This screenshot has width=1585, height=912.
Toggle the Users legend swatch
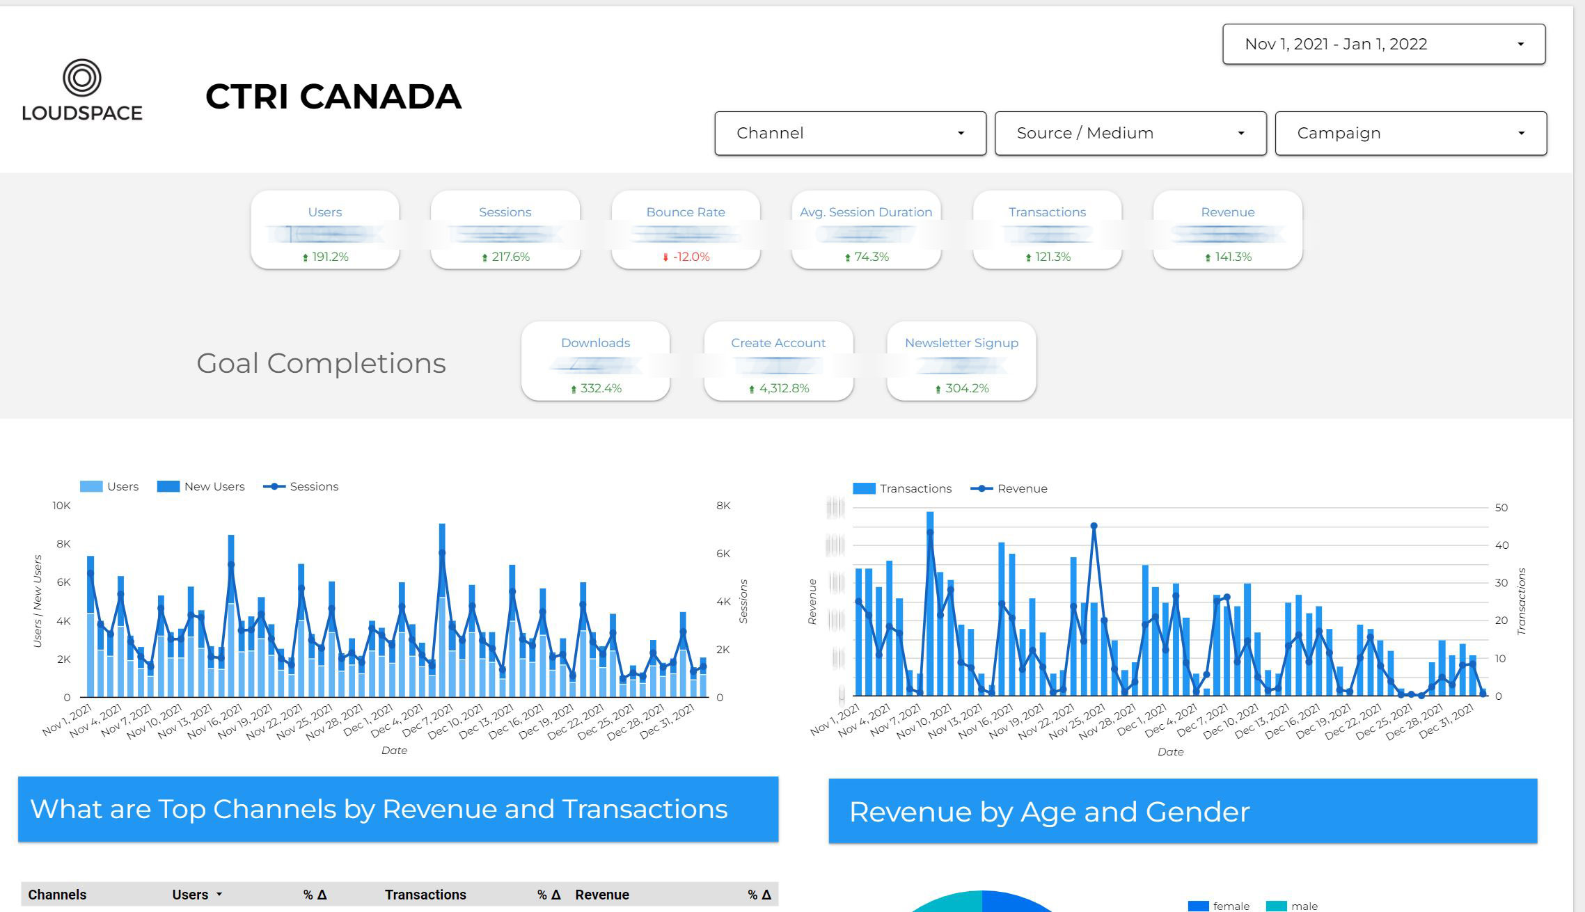(x=91, y=486)
